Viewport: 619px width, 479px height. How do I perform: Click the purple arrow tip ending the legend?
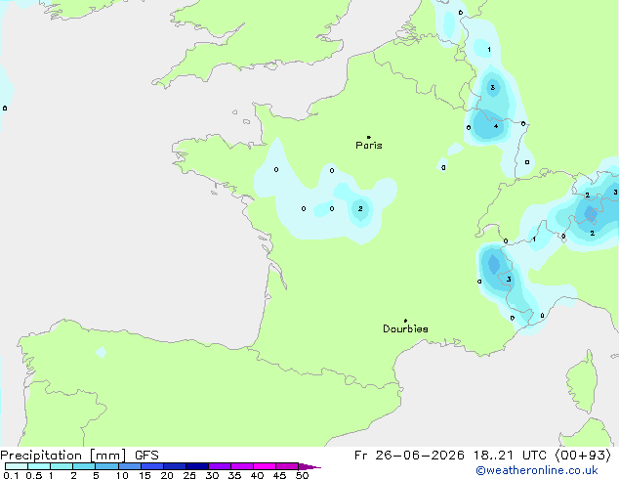pyautogui.click(x=309, y=466)
